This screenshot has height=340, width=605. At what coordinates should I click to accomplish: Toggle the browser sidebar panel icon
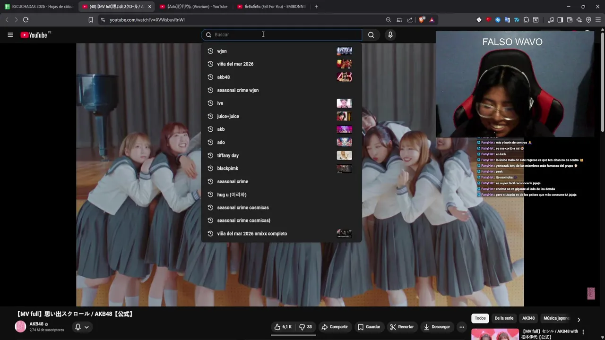point(560,20)
